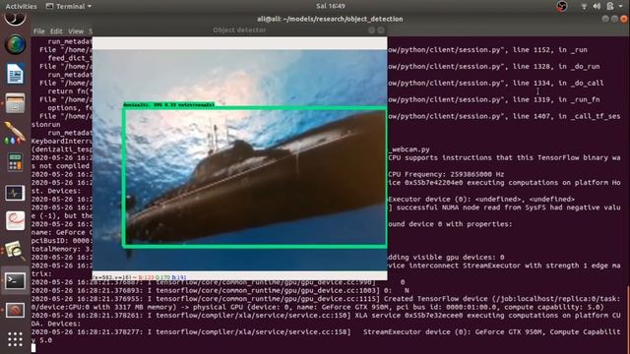Click the green detection label above bounding box
The height and width of the screenshot is (354, 630).
click(168, 105)
